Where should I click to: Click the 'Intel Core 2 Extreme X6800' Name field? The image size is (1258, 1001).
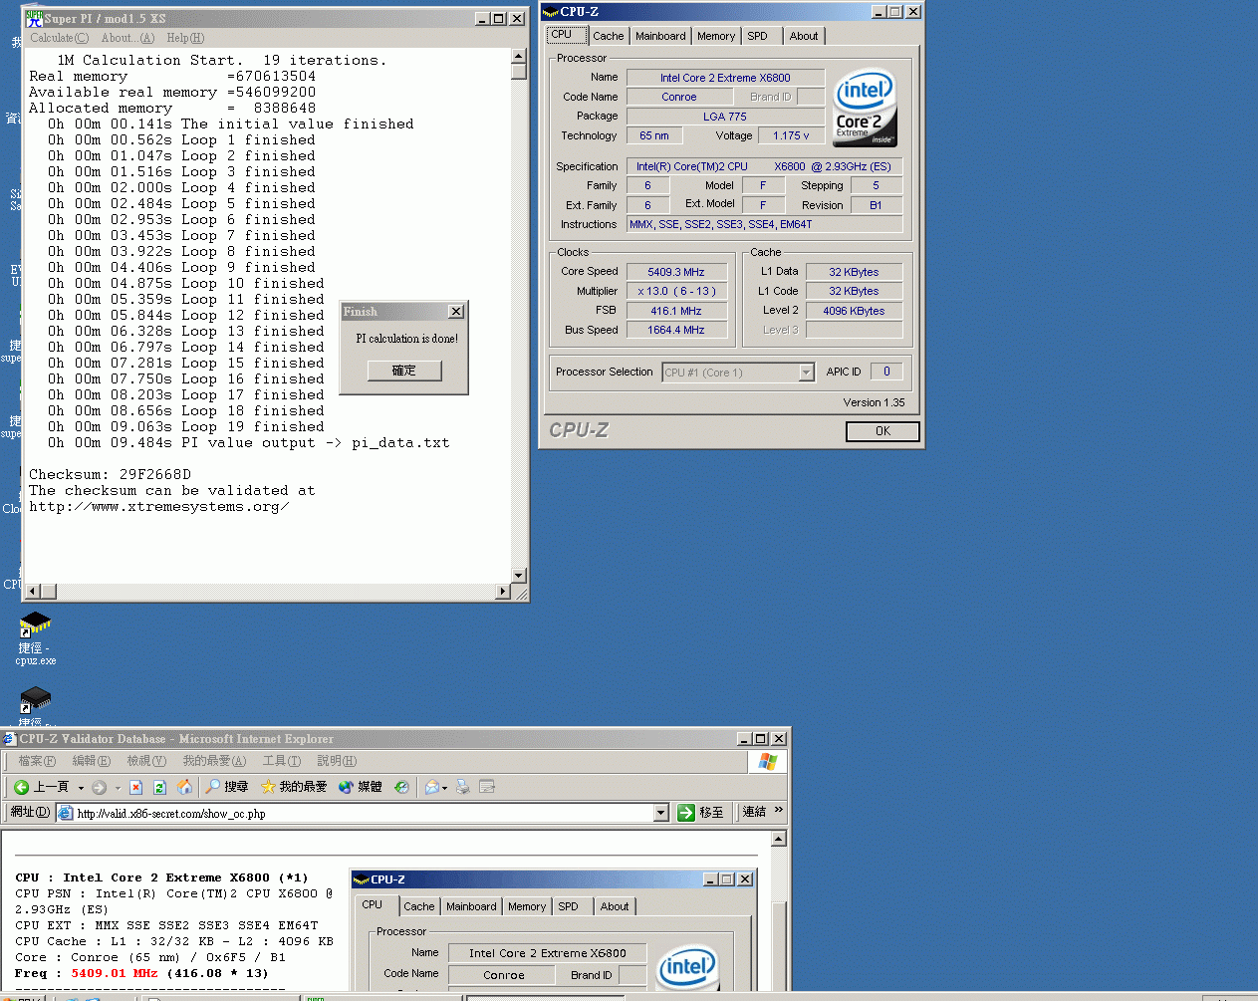[x=725, y=78]
